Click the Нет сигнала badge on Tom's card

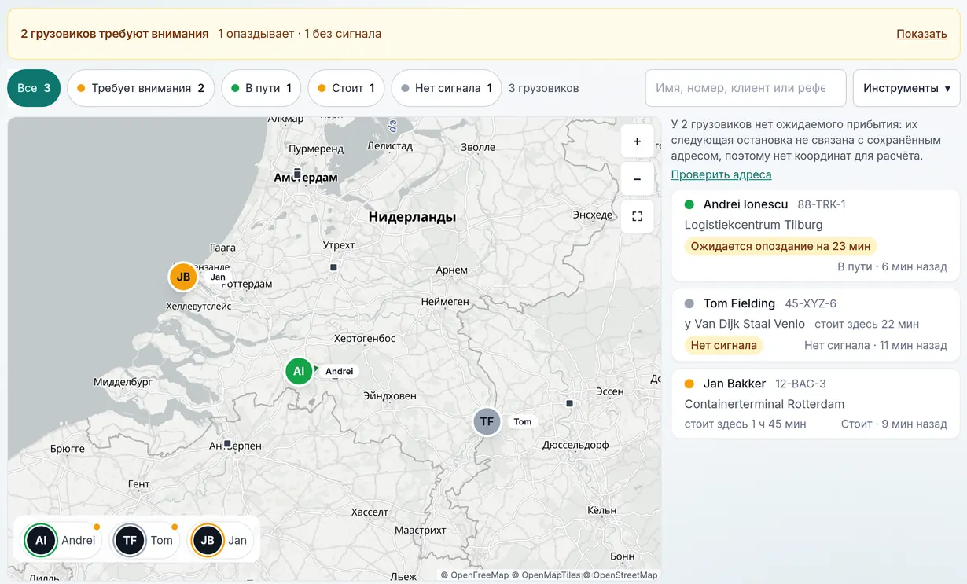click(x=723, y=345)
